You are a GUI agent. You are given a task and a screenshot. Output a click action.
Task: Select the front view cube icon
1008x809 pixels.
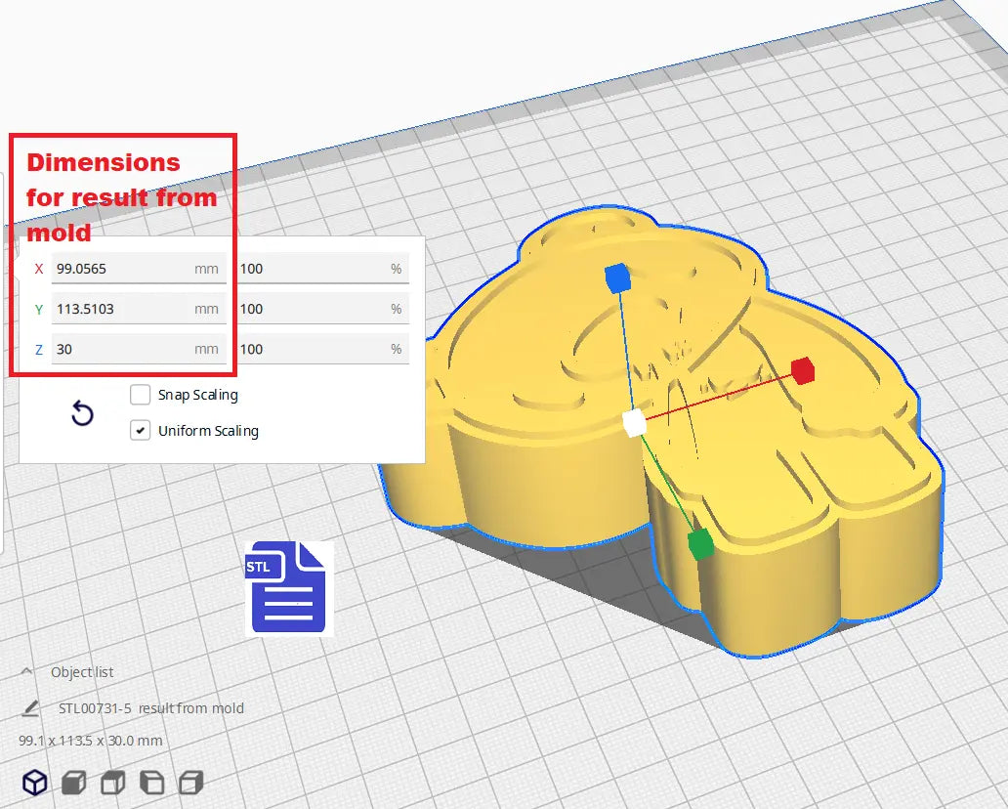[73, 783]
